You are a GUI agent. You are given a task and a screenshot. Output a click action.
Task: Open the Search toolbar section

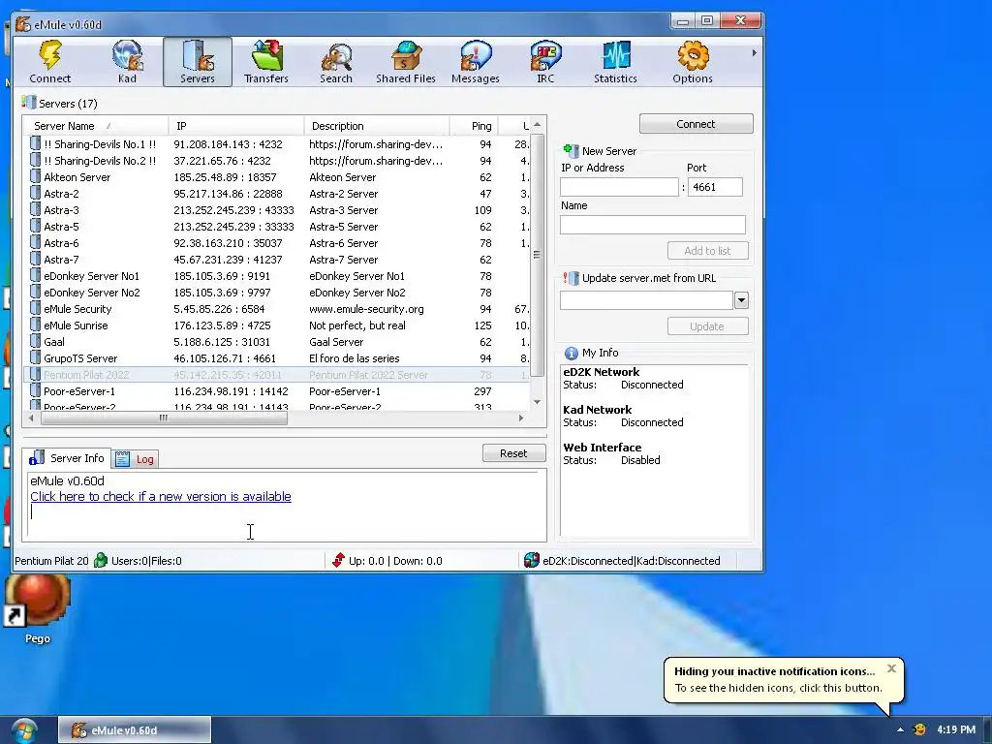(336, 62)
